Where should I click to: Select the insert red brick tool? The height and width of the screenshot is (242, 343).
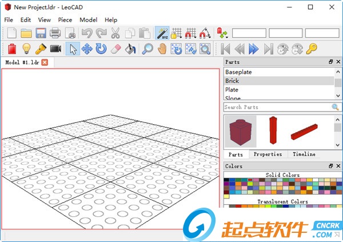pos(12,49)
